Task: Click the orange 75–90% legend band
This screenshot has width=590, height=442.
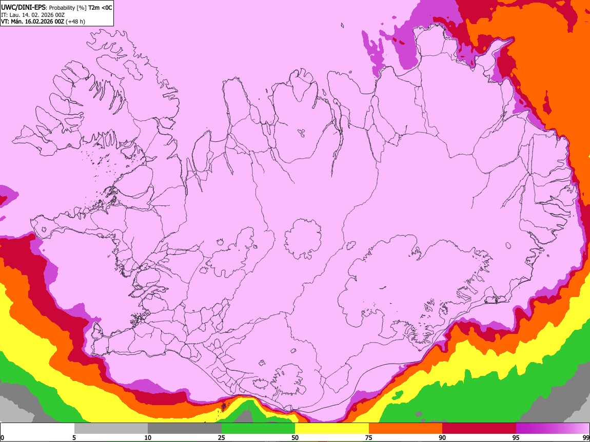Action: click(406, 428)
